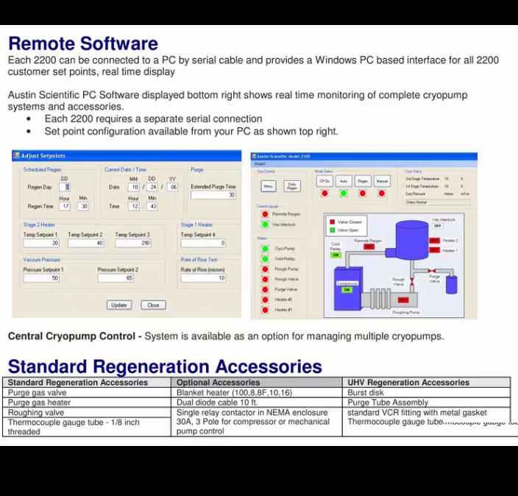Open the Project menu
The width and height of the screenshot is (518, 496).
[260, 164]
